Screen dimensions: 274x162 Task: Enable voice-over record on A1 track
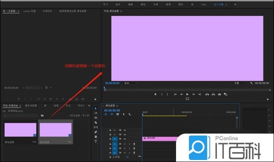pyautogui.click(x=134, y=144)
